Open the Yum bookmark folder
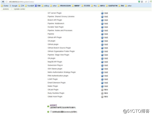The width and height of the screenshot is (152, 116). pyautogui.click(x=29, y=6)
